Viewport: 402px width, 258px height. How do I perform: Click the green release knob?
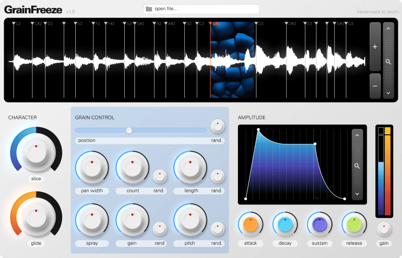354,225
